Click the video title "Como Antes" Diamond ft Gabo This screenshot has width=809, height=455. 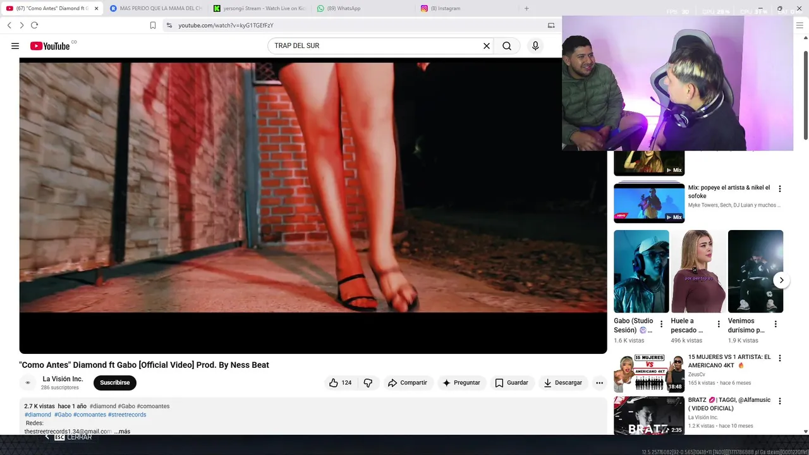(x=144, y=365)
